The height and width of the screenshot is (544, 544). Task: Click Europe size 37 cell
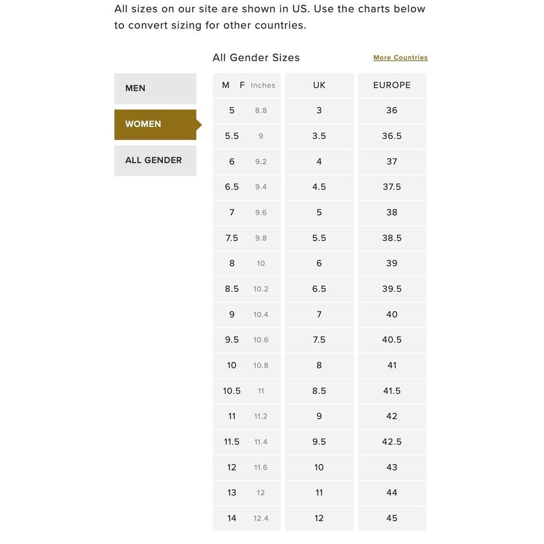click(392, 161)
